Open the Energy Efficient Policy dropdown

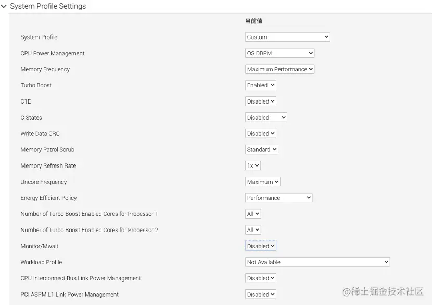278,198
